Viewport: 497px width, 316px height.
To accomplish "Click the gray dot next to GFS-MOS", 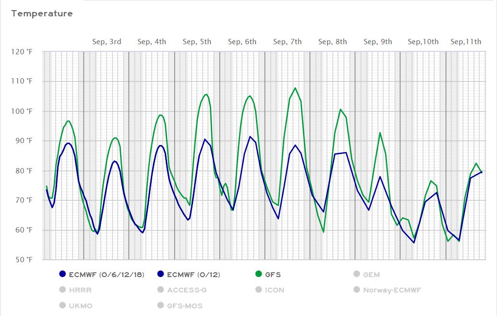I will click(x=160, y=305).
